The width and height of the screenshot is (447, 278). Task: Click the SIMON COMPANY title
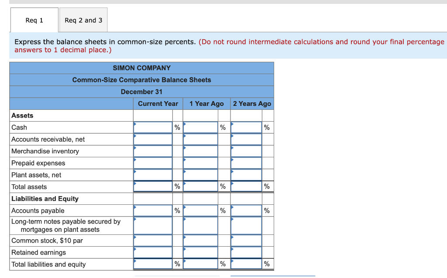coord(142,68)
